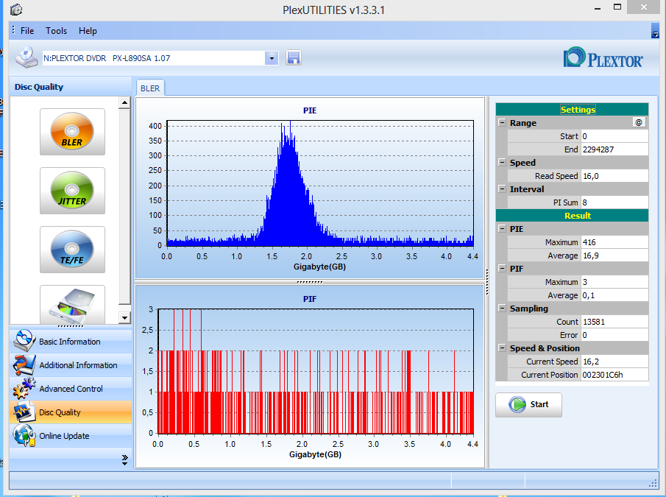Click the Settings header
The width and height of the screenshot is (666, 497).
572,110
